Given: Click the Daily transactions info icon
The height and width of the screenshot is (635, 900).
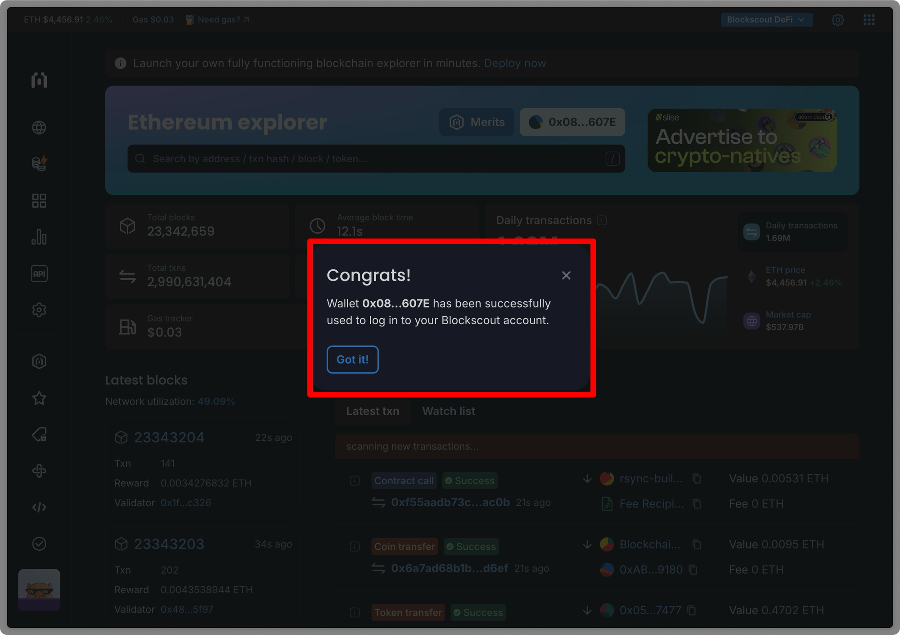Looking at the screenshot, I should click(602, 220).
